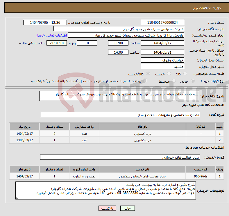The height and width of the screenshot is (216, 229).
Task: Click the price validity date 1404/05/31 field
Action: pyautogui.click(x=162, y=52)
